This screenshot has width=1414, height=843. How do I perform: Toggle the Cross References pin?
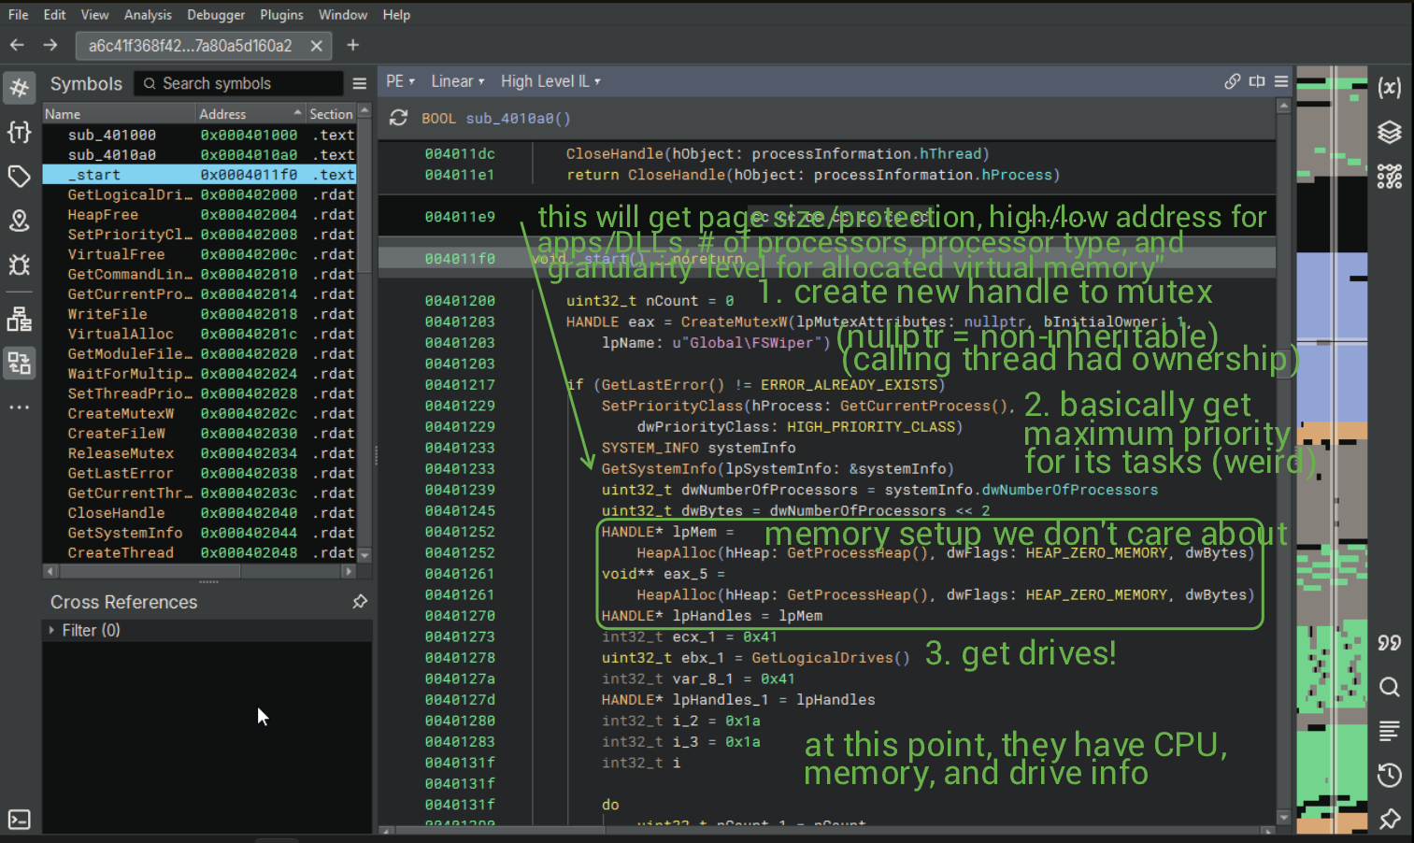point(360,602)
